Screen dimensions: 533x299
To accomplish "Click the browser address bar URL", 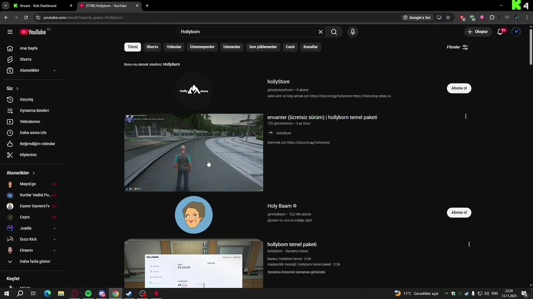I will (83, 17).
